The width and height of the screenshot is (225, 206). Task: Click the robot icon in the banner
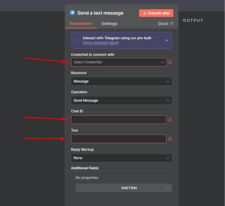[x=77, y=40]
